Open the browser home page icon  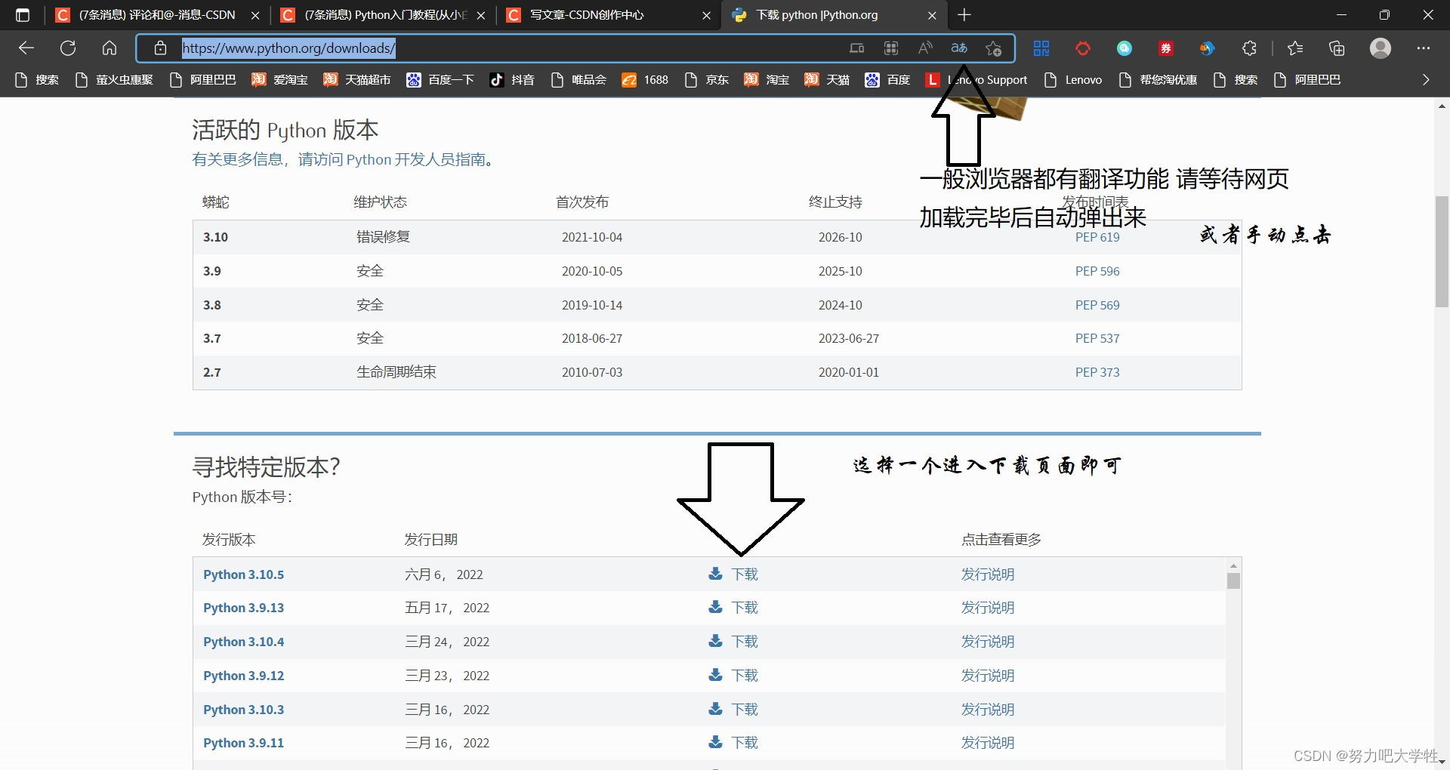pos(110,48)
